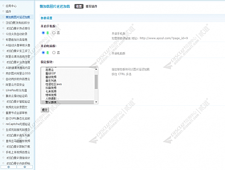
Task: Open 直传亚马逊播放视频 sidebar entry
Action: pyautogui.click(x=18, y=141)
